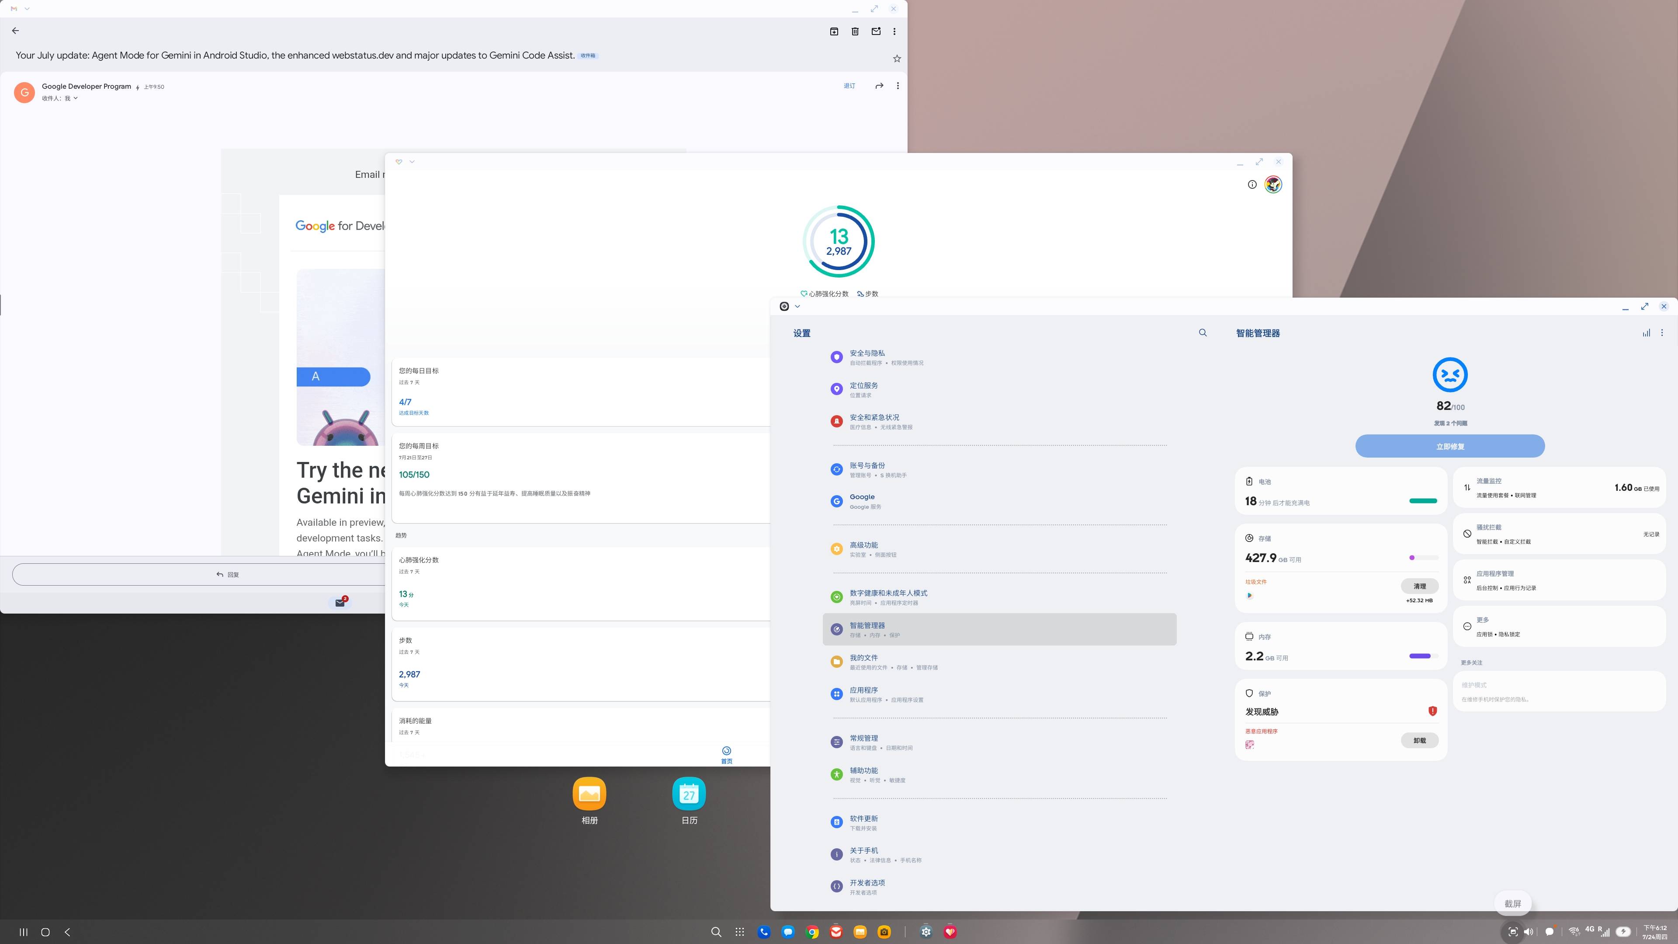
Task: Click the heart points and steps ring
Action: pyautogui.click(x=839, y=242)
